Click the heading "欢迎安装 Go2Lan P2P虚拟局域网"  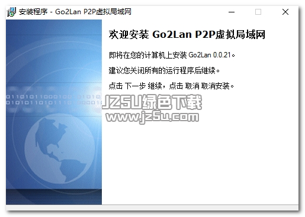click(x=187, y=34)
